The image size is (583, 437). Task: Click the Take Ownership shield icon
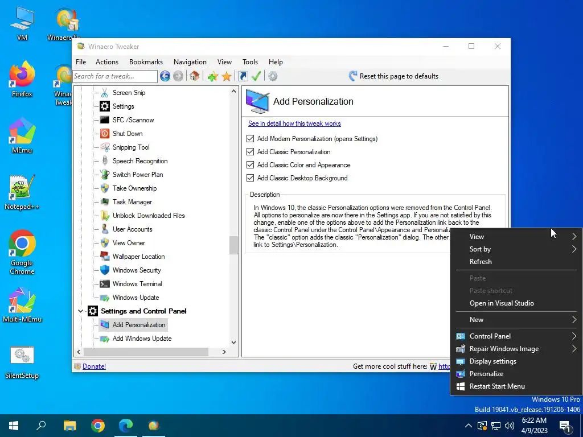coord(105,188)
